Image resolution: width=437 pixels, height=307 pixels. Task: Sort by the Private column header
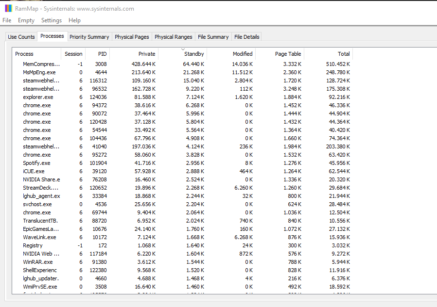(134, 54)
